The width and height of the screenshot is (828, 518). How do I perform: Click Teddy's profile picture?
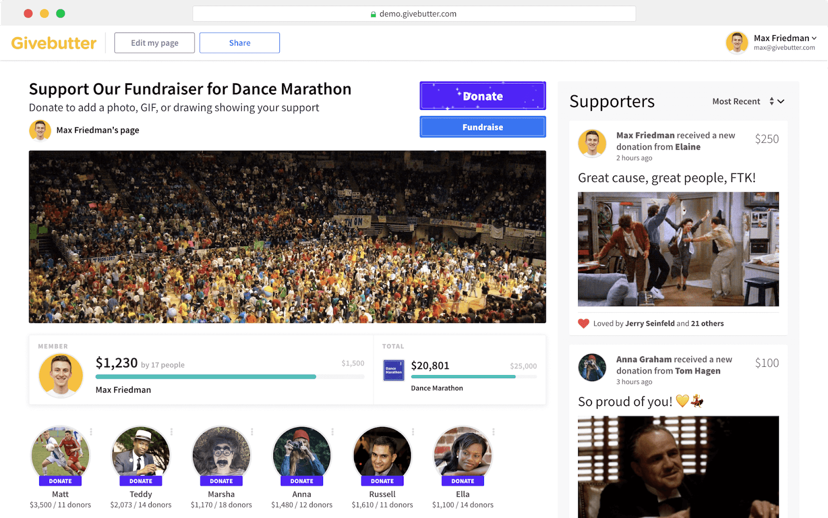141,453
